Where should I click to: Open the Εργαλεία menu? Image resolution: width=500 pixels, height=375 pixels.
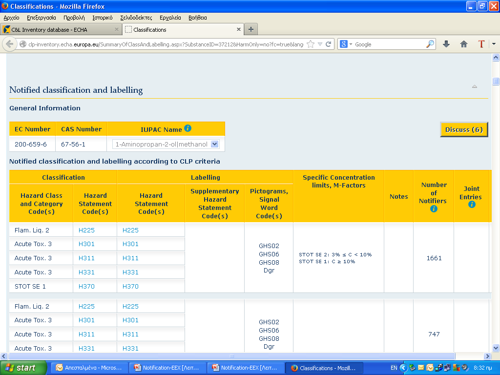pos(170,18)
